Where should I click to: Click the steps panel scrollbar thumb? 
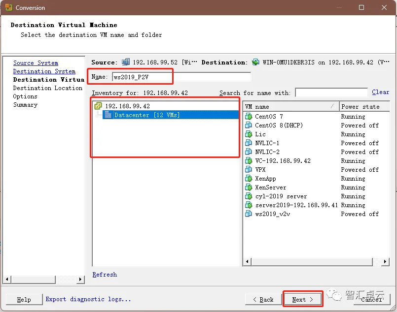pyautogui.click(x=33, y=279)
